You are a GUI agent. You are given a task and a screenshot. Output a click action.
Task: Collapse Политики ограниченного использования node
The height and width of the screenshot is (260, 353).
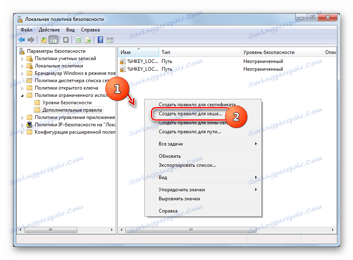point(22,96)
